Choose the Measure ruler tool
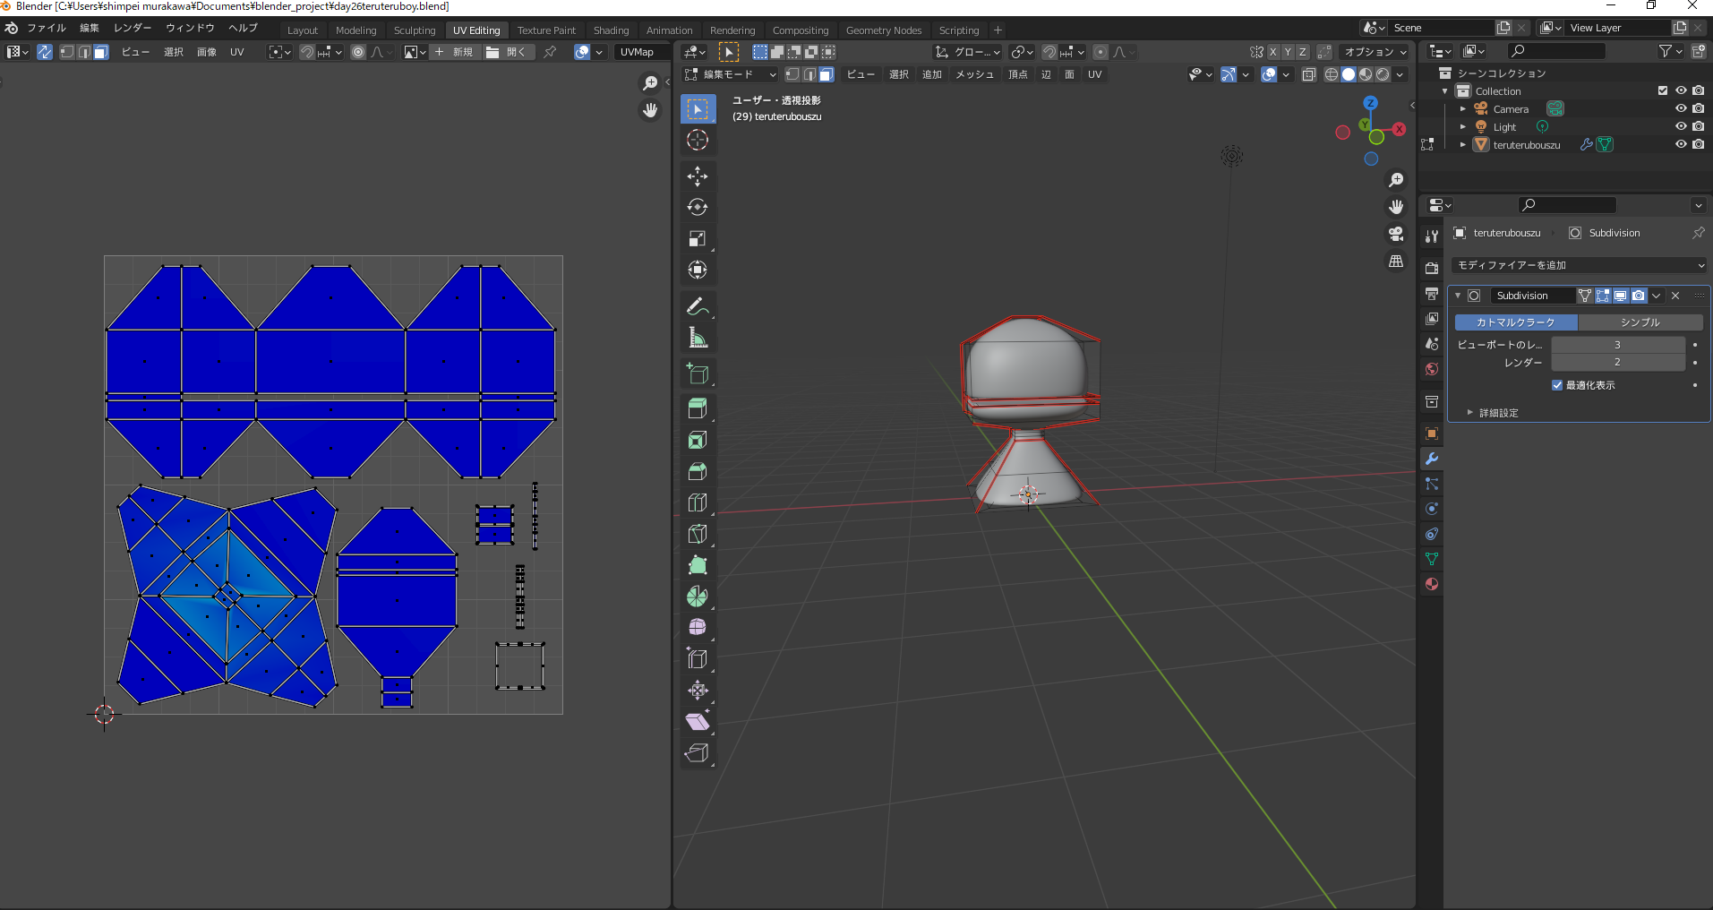 697,338
